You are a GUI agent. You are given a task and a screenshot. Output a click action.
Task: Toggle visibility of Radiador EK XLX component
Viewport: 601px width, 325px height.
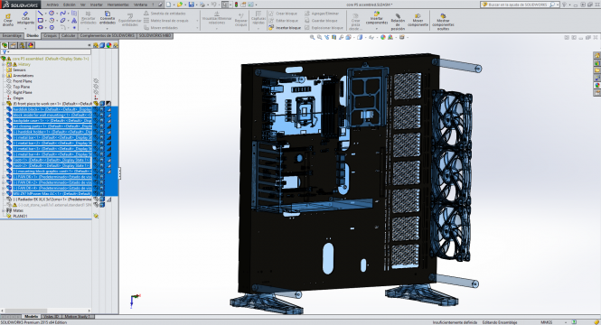pyautogui.click(x=96, y=200)
